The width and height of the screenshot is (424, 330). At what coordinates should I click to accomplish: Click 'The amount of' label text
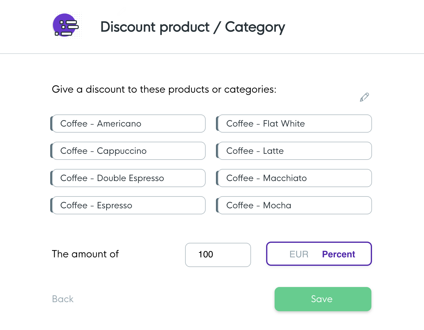pyautogui.click(x=85, y=254)
